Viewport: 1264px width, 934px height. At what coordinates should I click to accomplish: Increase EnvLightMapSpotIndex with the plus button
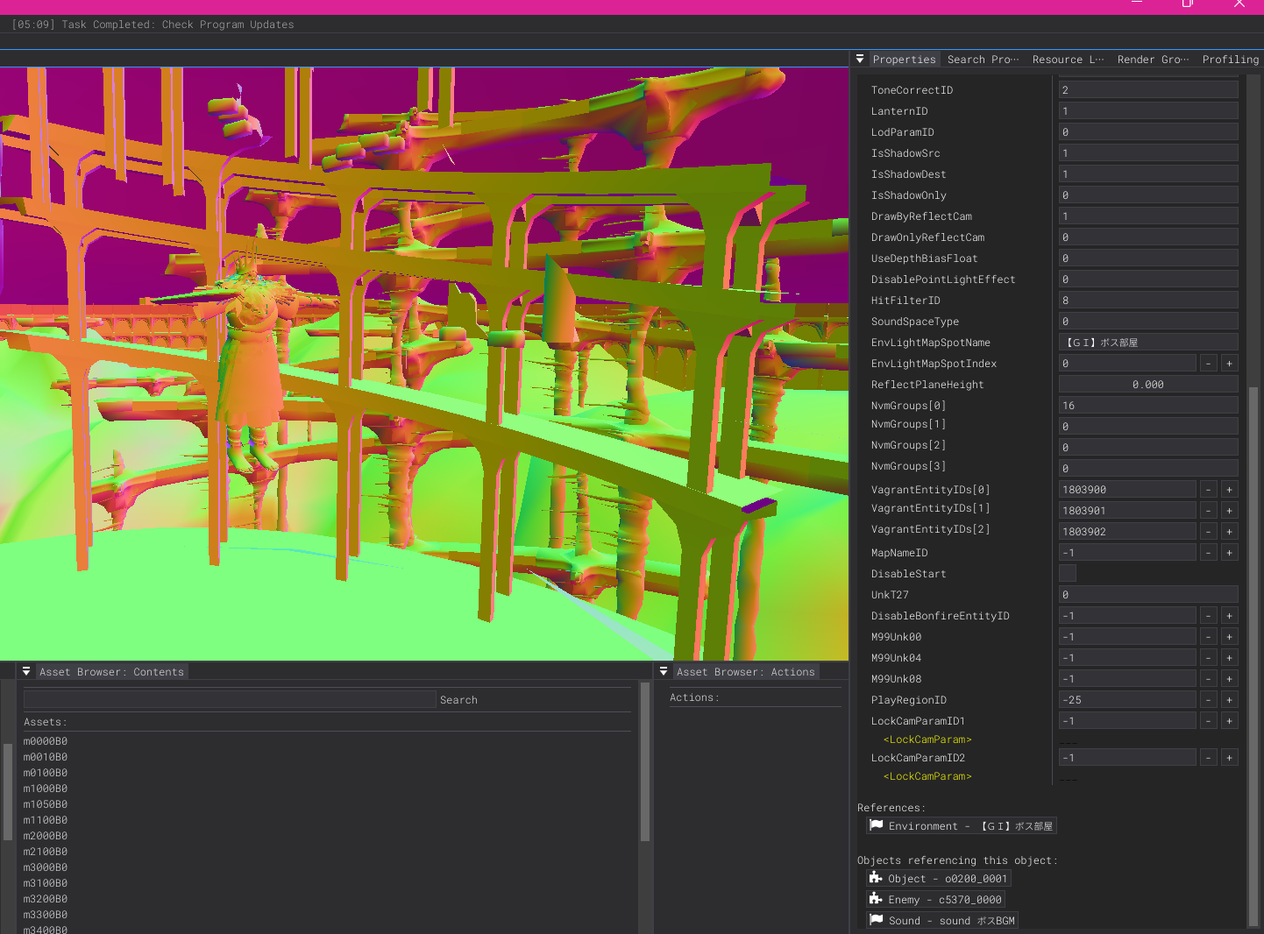pos(1230,363)
